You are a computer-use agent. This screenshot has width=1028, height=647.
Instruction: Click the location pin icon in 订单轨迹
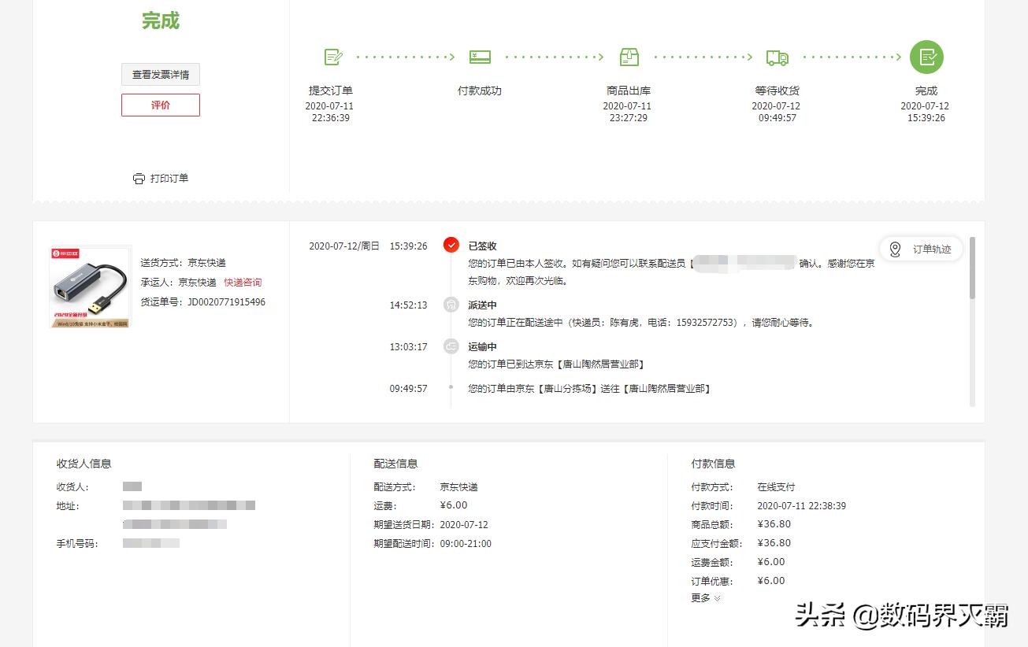pyautogui.click(x=895, y=249)
